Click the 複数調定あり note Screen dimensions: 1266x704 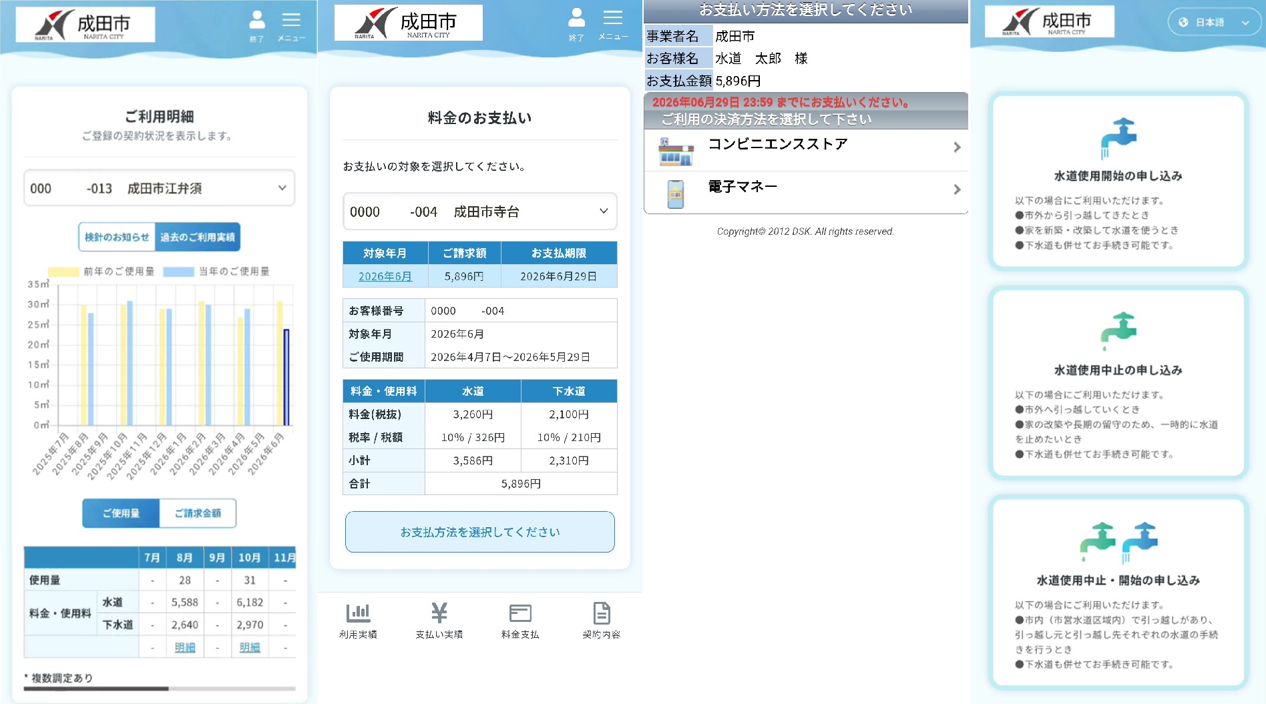(x=59, y=678)
